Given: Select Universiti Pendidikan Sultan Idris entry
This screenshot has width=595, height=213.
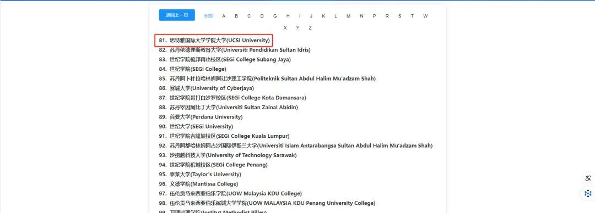Looking at the screenshot, I should [x=235, y=49].
